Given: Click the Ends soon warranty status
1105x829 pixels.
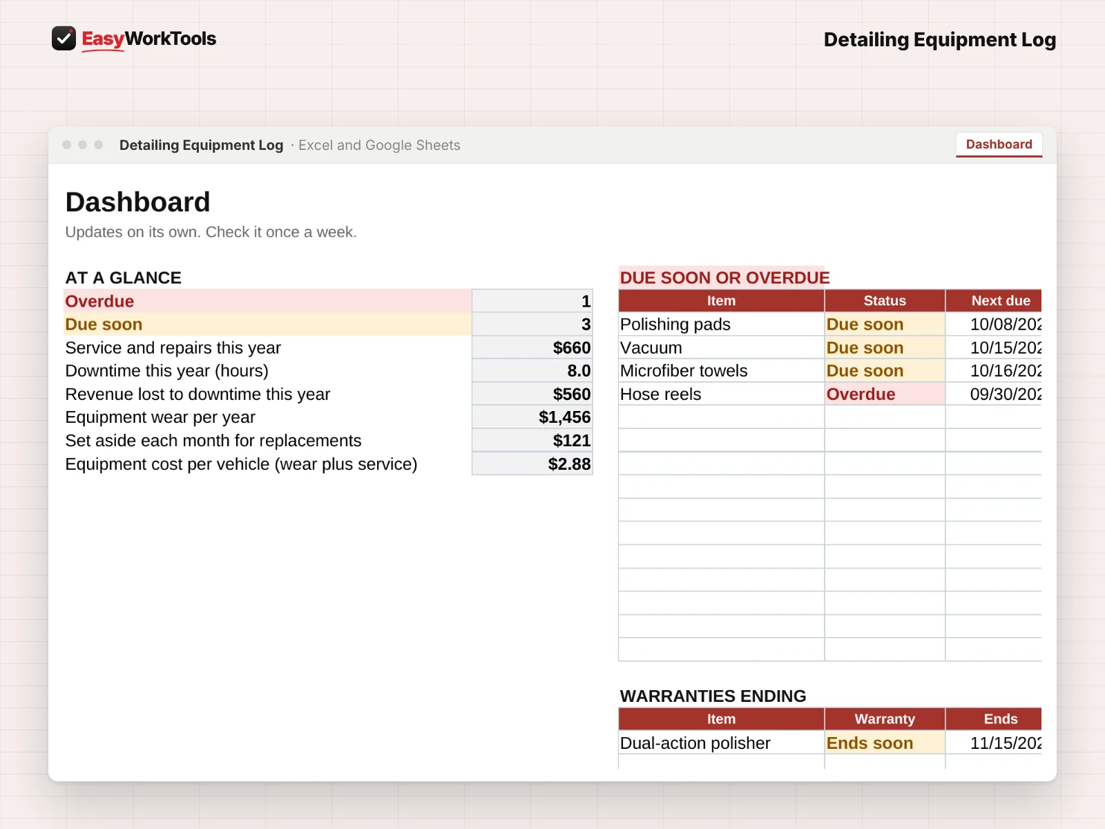Looking at the screenshot, I should pyautogui.click(x=885, y=743).
